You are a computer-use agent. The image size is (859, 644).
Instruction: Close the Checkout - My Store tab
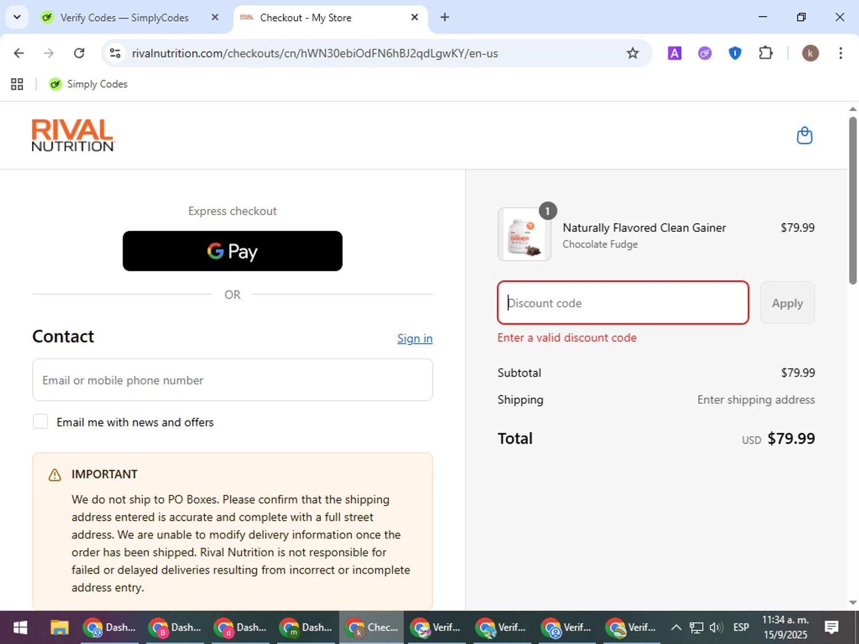(x=415, y=17)
